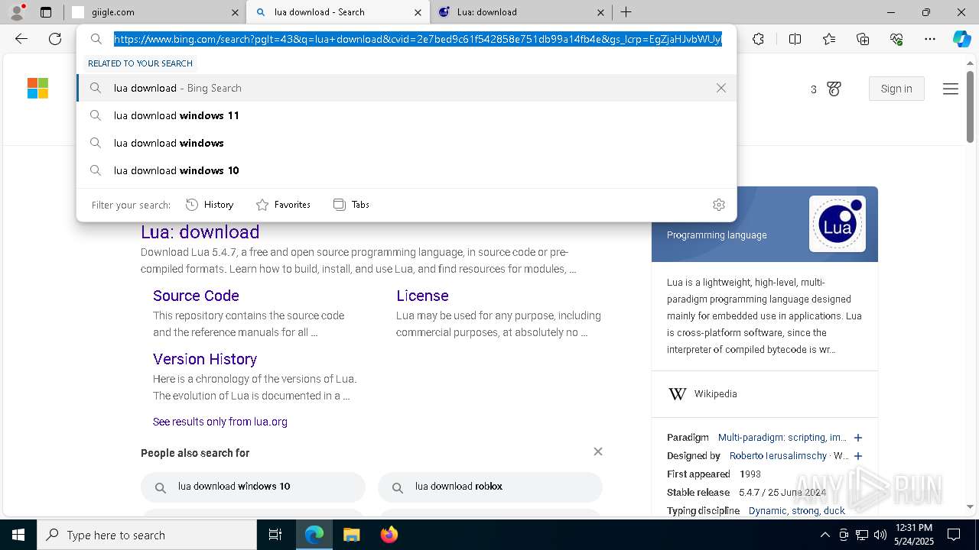The image size is (979, 550).
Task: Close the giigle.com tab
Action: coord(235,12)
